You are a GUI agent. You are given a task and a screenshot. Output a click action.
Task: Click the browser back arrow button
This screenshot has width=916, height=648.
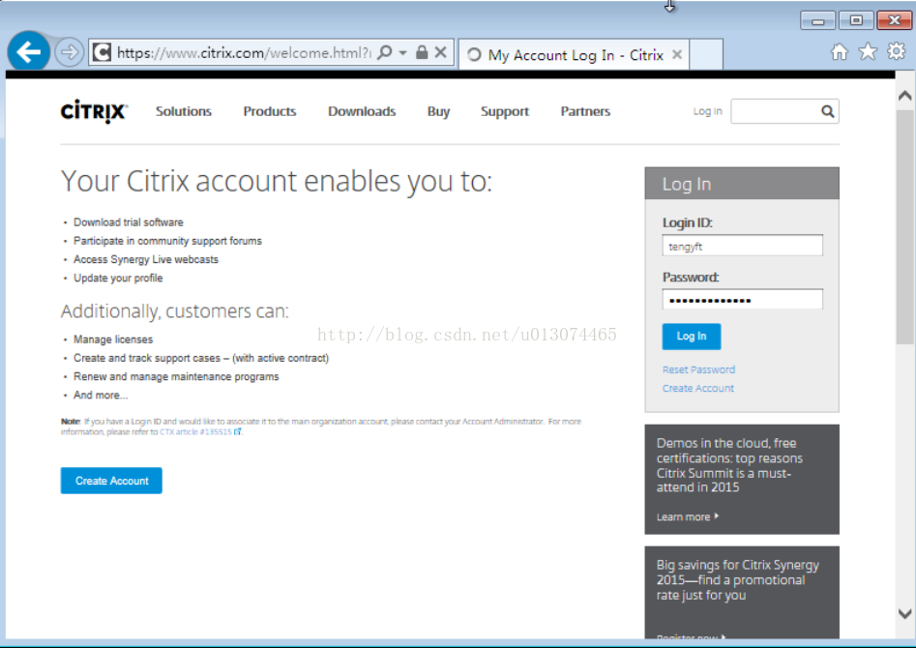(29, 52)
